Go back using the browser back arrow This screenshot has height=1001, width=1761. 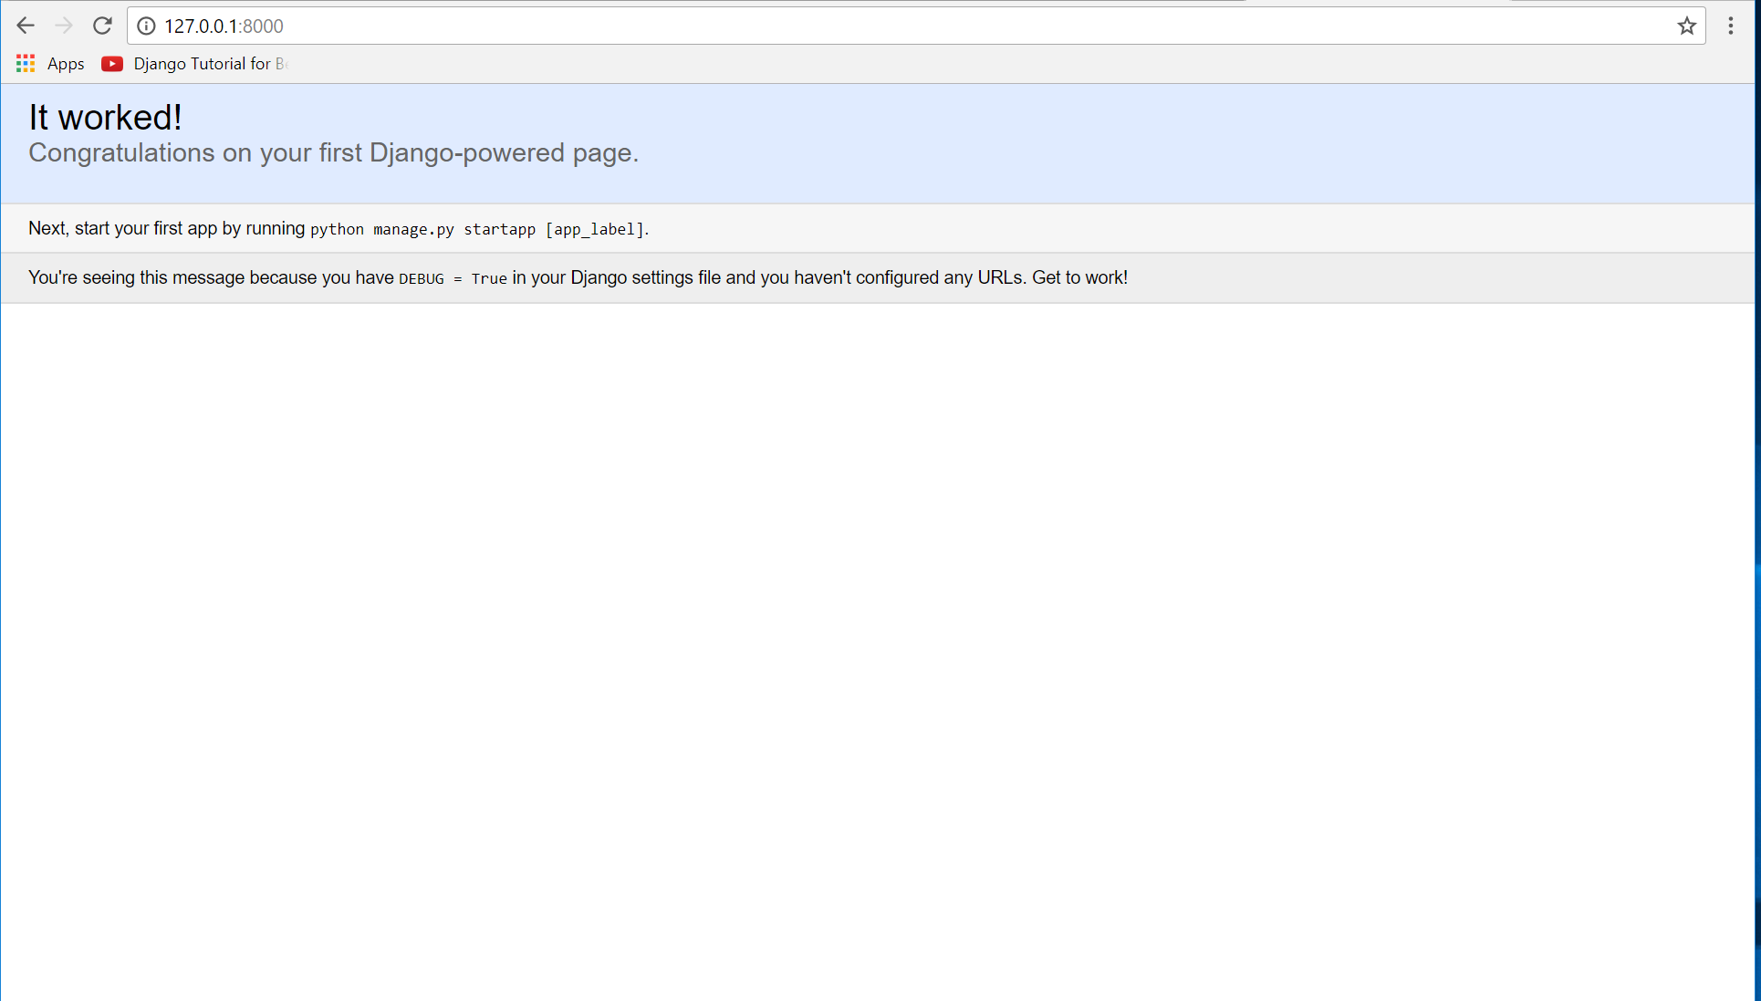coord(25,26)
